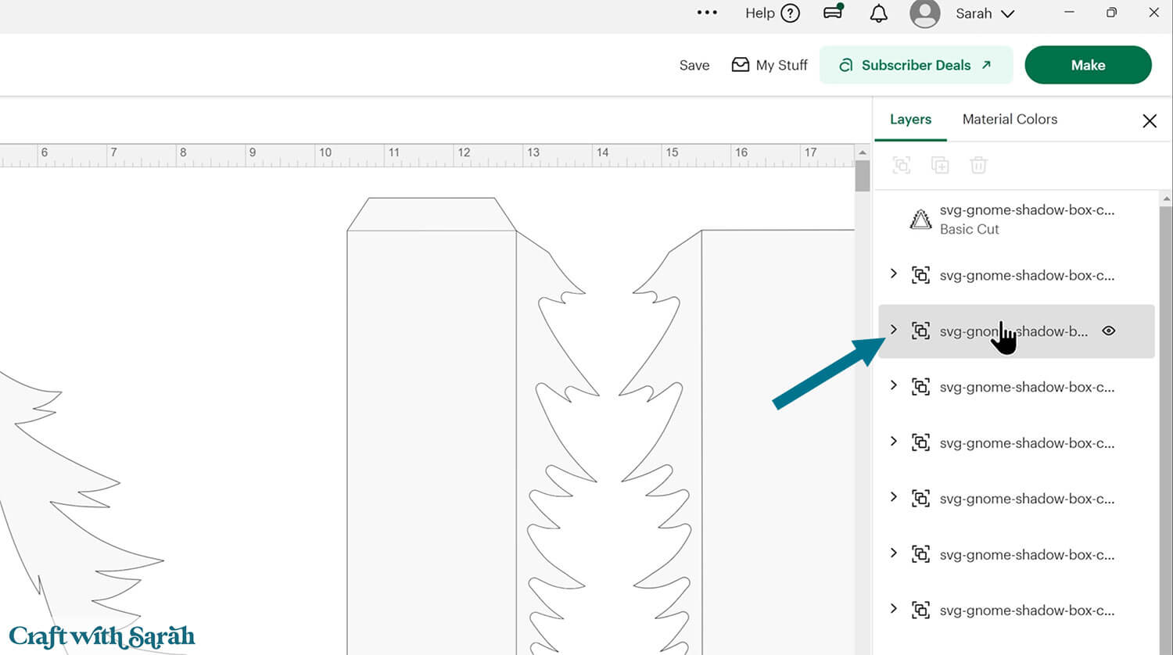Open the notifications bell
This screenshot has height=655, width=1173.
879,13
